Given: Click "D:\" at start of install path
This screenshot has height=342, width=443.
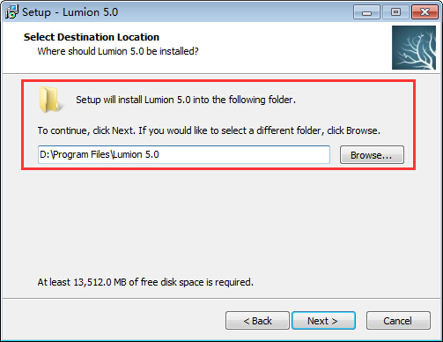Looking at the screenshot, I should pos(47,154).
